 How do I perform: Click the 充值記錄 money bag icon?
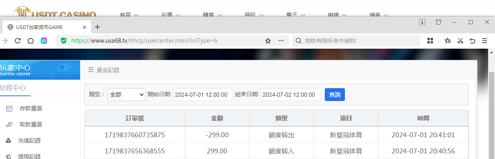pyautogui.click(x=8, y=141)
